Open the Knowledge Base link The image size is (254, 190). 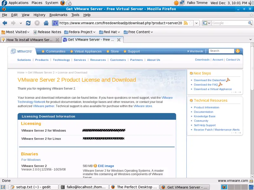coord(204,116)
